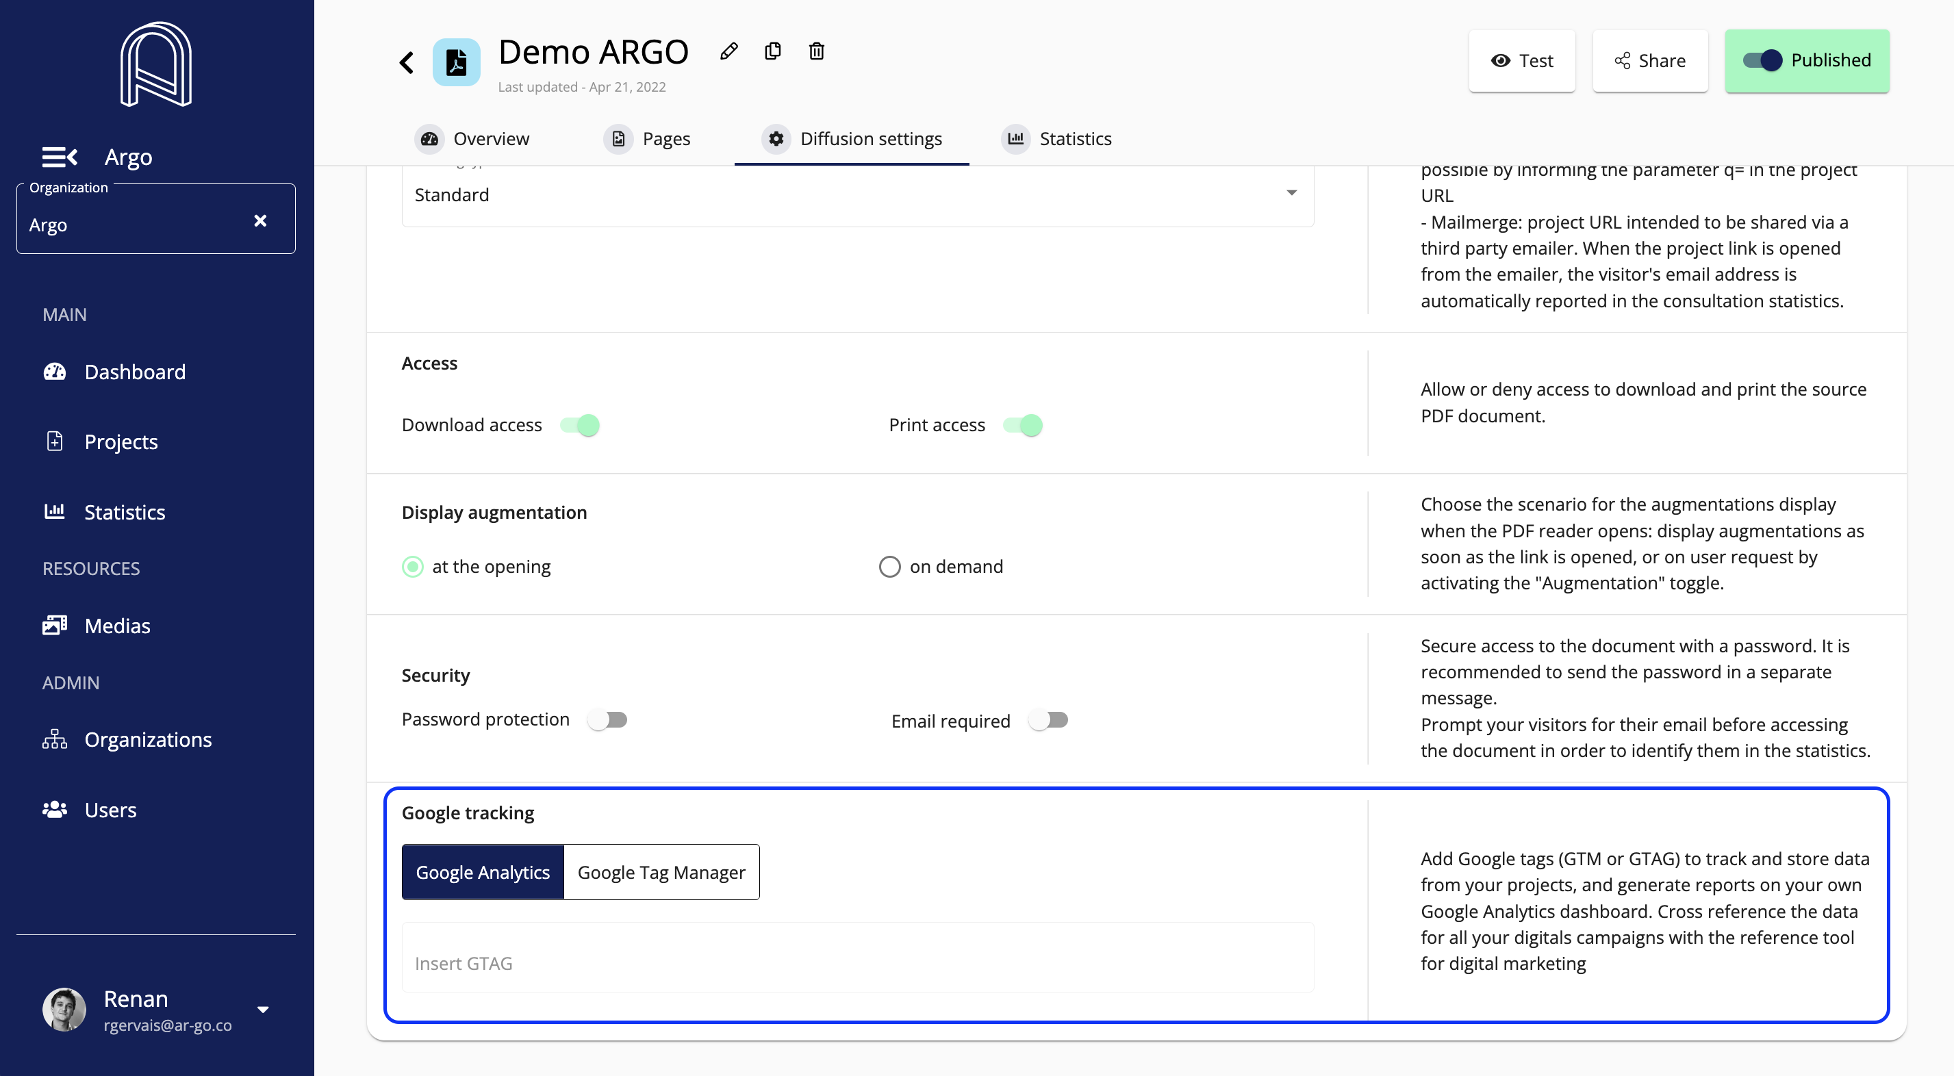
Task: Click the rgervais@ar-go.co email text
Action: [168, 1025]
